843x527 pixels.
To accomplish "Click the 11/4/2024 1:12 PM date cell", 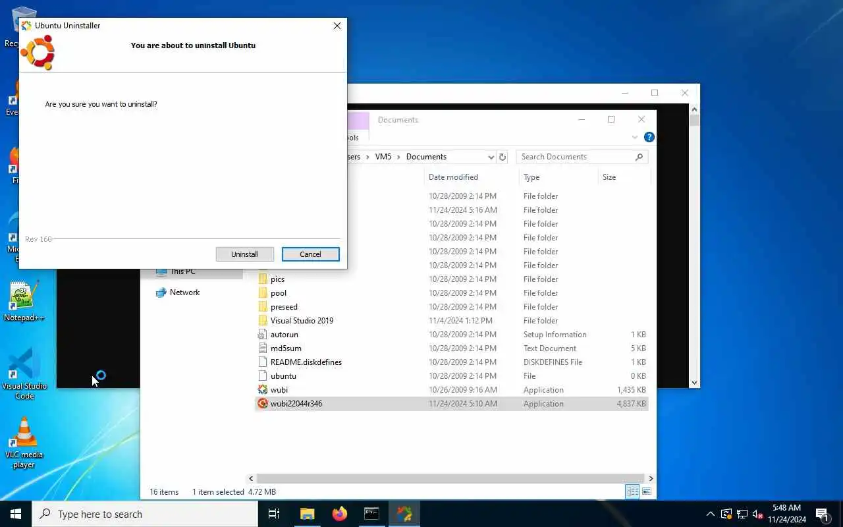I will point(460,321).
